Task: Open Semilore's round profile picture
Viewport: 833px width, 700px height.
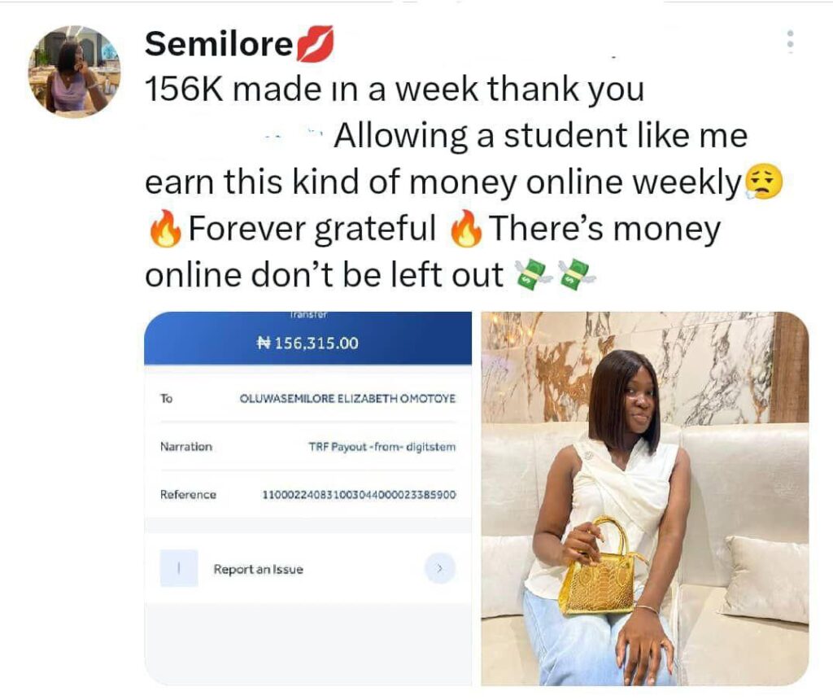Action: pos(74,72)
